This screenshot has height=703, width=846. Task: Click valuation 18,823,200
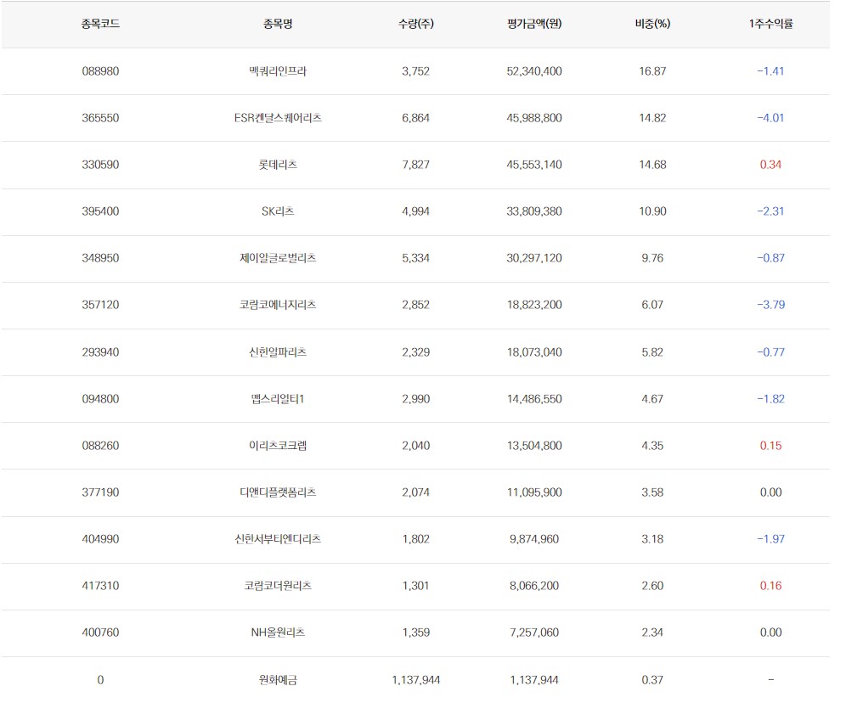(x=534, y=305)
